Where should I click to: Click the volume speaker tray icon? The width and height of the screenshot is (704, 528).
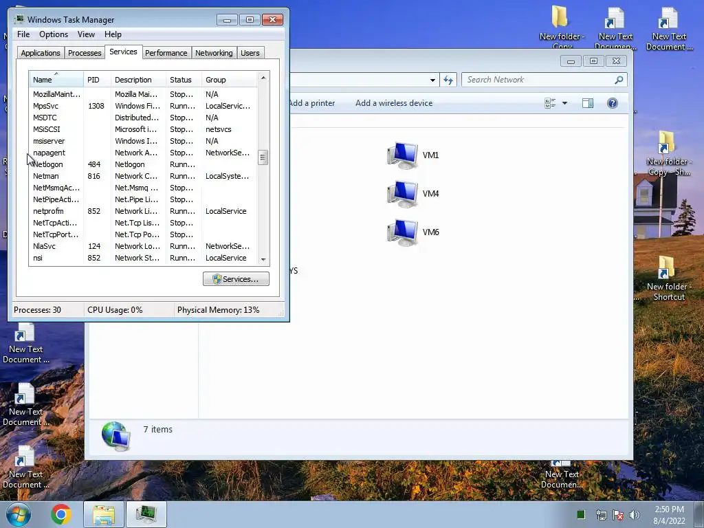pyautogui.click(x=635, y=515)
